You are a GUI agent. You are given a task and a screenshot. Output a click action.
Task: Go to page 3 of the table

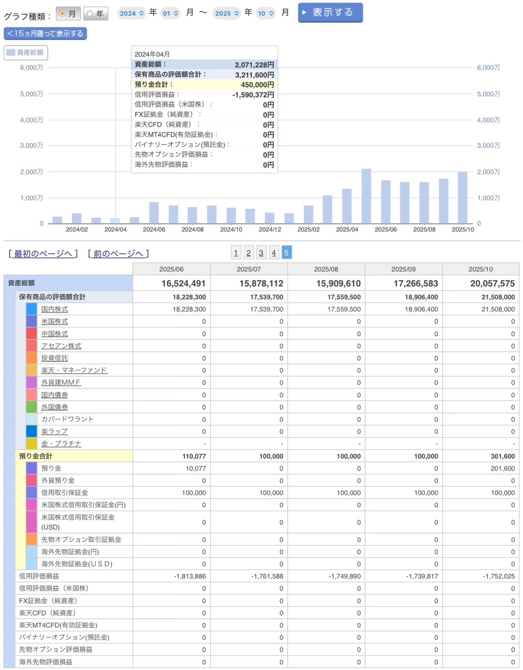261,253
